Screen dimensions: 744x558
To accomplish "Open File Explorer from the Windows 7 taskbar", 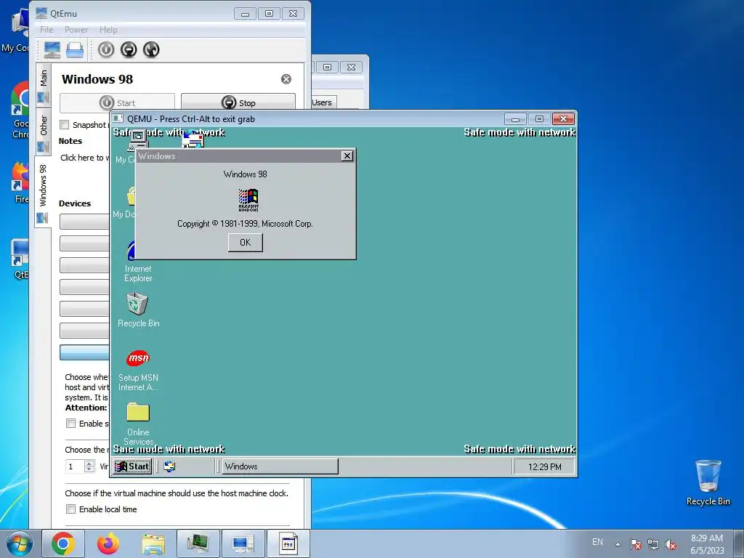I will click(x=153, y=543).
